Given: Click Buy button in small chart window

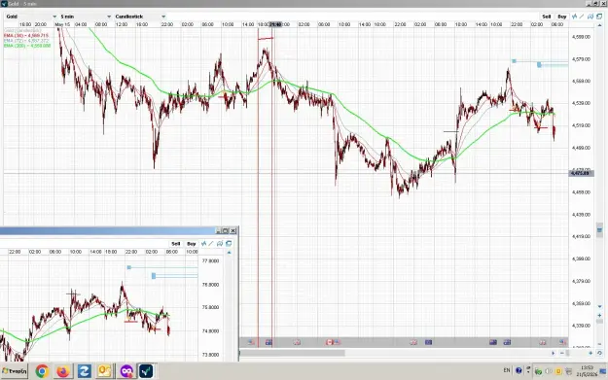Looking at the screenshot, I should point(192,244).
